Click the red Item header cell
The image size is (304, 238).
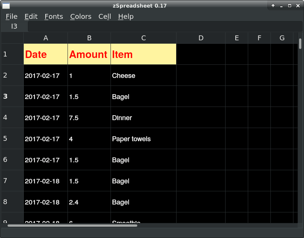pos(143,54)
